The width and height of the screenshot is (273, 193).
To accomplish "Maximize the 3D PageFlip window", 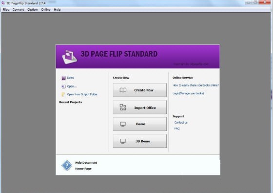I will tap(255, 2).
